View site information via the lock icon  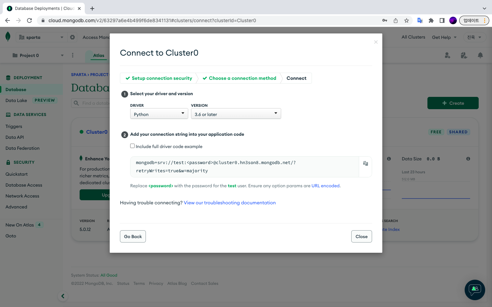43,20
